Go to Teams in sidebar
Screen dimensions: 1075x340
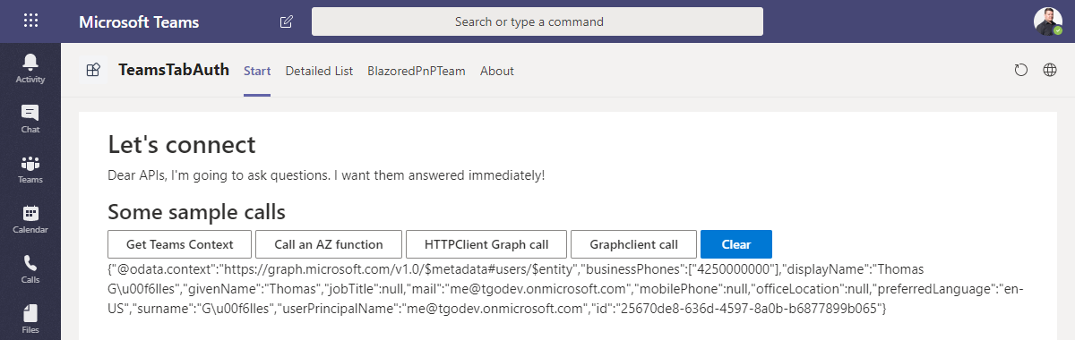(x=30, y=168)
